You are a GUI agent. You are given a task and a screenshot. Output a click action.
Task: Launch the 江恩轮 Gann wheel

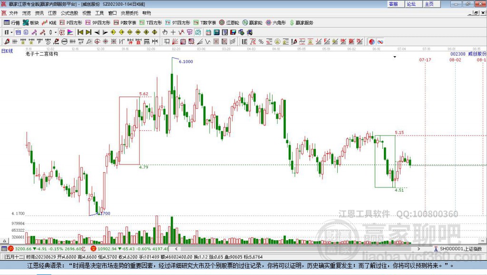pos(229,23)
